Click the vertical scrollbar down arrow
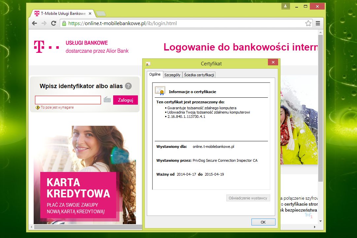This screenshot has height=238, width=357. [321, 221]
